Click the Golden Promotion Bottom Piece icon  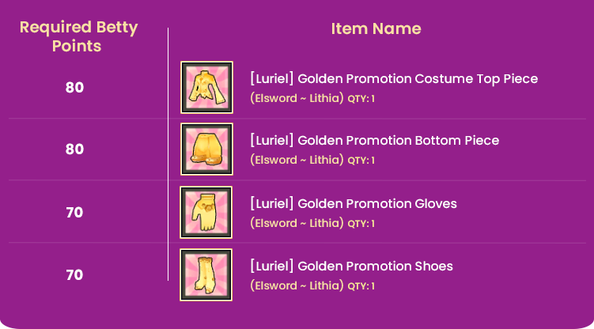pos(206,149)
